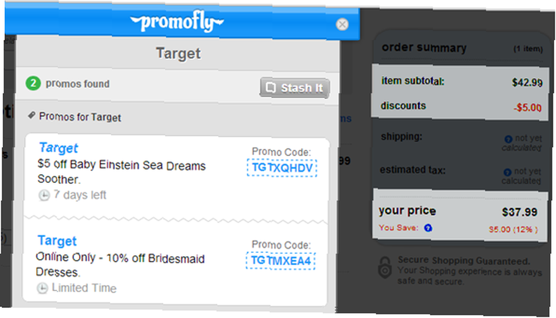Select the $5 off Baby Einstein promo description

tap(122, 172)
